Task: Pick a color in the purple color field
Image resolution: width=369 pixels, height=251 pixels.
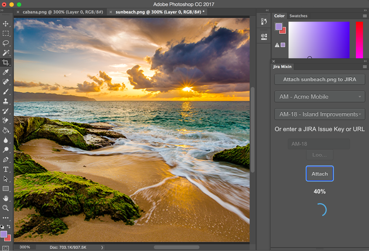Action: click(x=319, y=40)
